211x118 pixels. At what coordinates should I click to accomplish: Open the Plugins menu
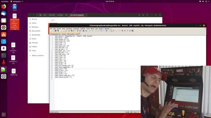click(x=101, y=29)
